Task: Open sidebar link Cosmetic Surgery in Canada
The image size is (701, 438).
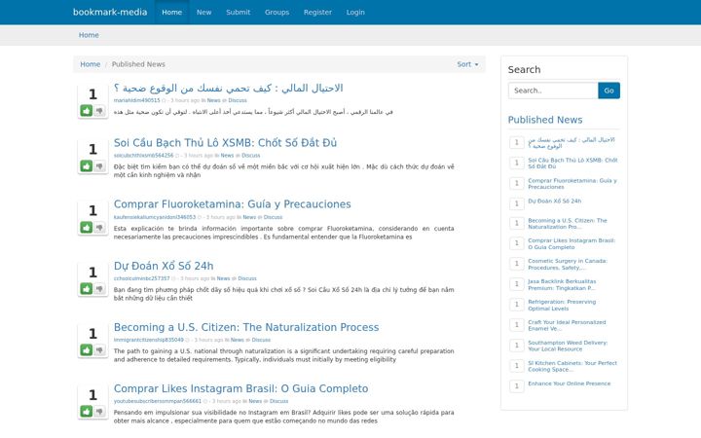Action: (x=568, y=264)
